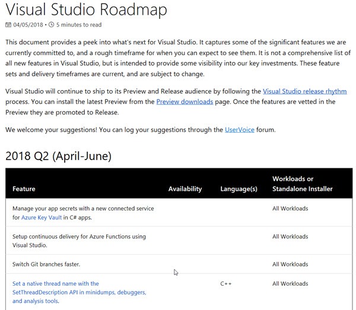356x310 pixels.
Task: Click the Visual Studio Roadmap page title
Action: (86, 9)
